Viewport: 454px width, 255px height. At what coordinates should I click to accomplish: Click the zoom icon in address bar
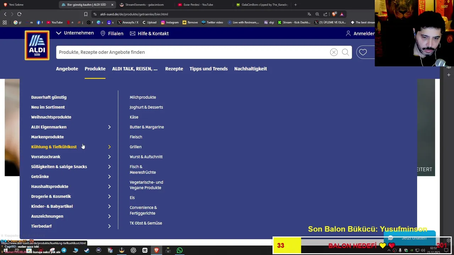click(317, 14)
